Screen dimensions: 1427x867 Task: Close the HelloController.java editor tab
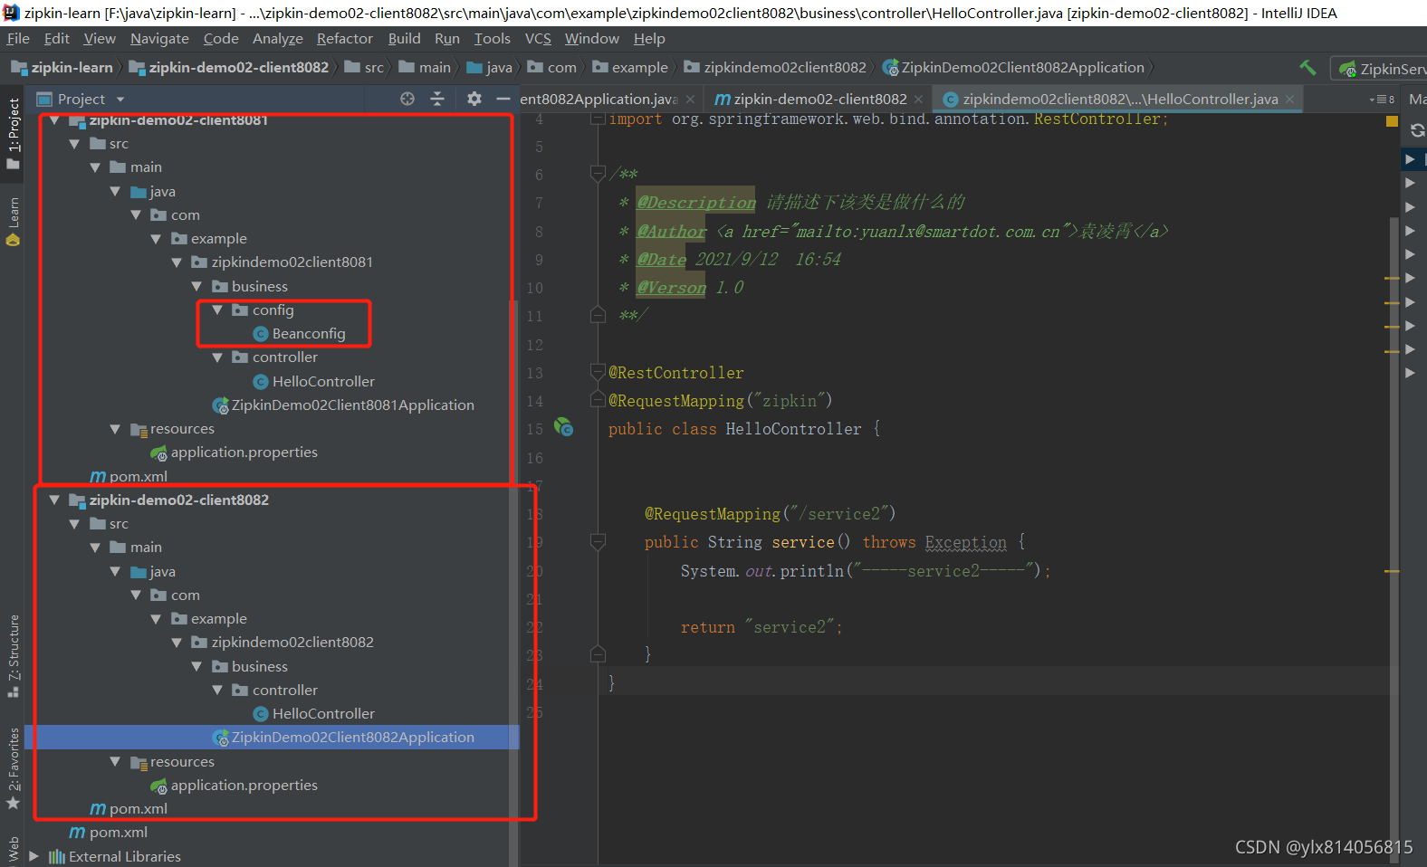tap(1289, 100)
